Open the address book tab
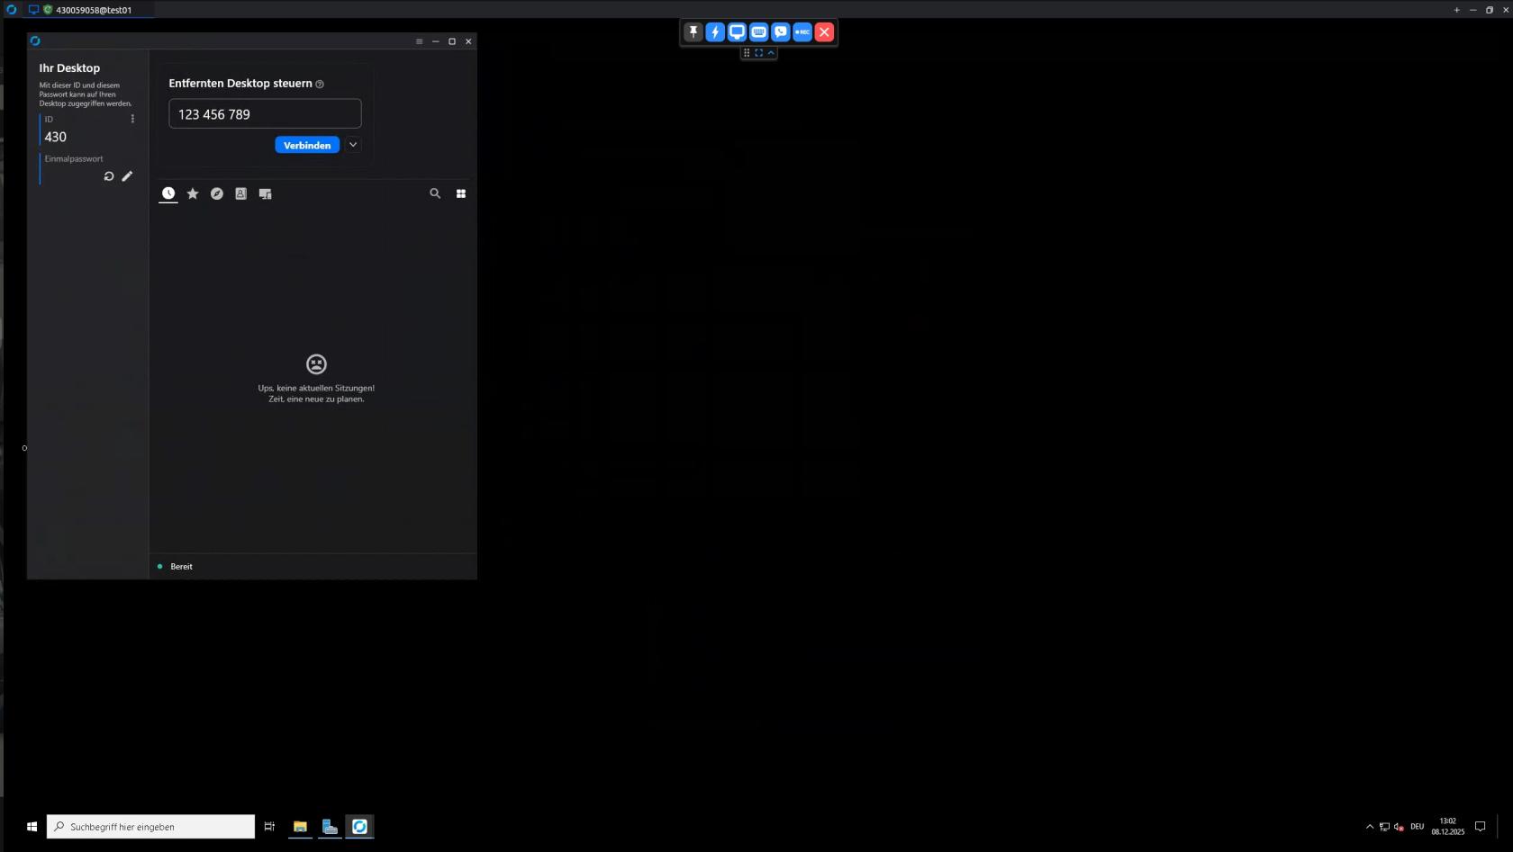The width and height of the screenshot is (1513, 852). 240,193
